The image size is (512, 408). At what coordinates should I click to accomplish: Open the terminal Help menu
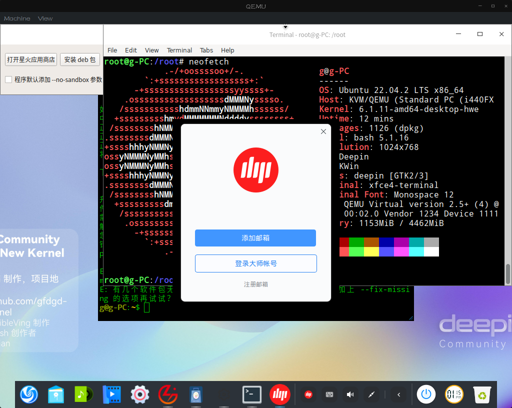pos(227,50)
